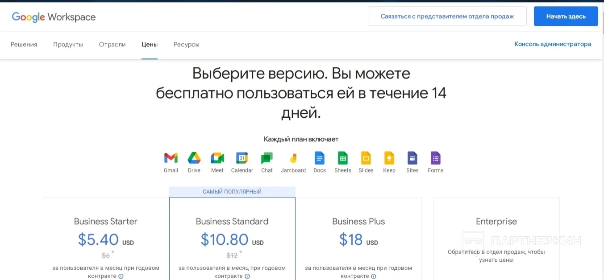The height and width of the screenshot is (280, 604).
Task: Select the Цены tab
Action: (x=150, y=45)
